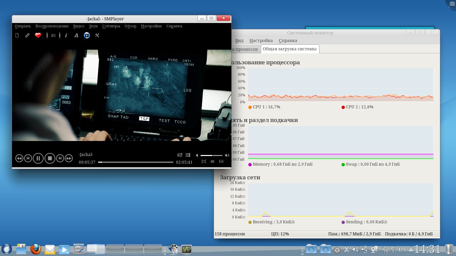The image size is (456, 256).
Task: Show file info with the 'i' icon
Action: pyautogui.click(x=66, y=35)
